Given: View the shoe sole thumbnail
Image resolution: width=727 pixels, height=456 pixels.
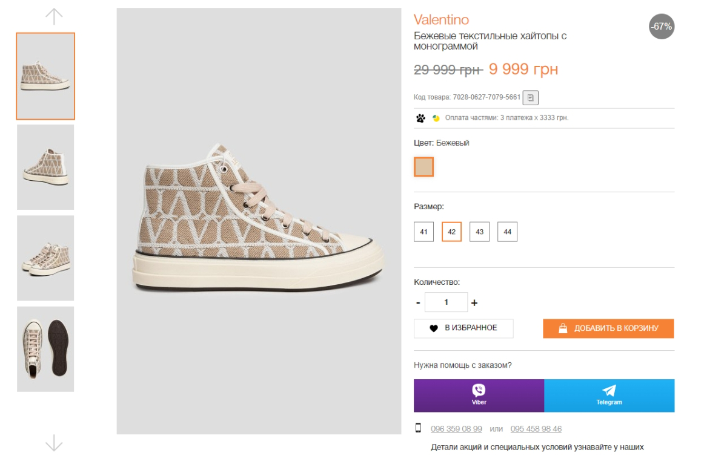Looking at the screenshot, I should click(45, 349).
